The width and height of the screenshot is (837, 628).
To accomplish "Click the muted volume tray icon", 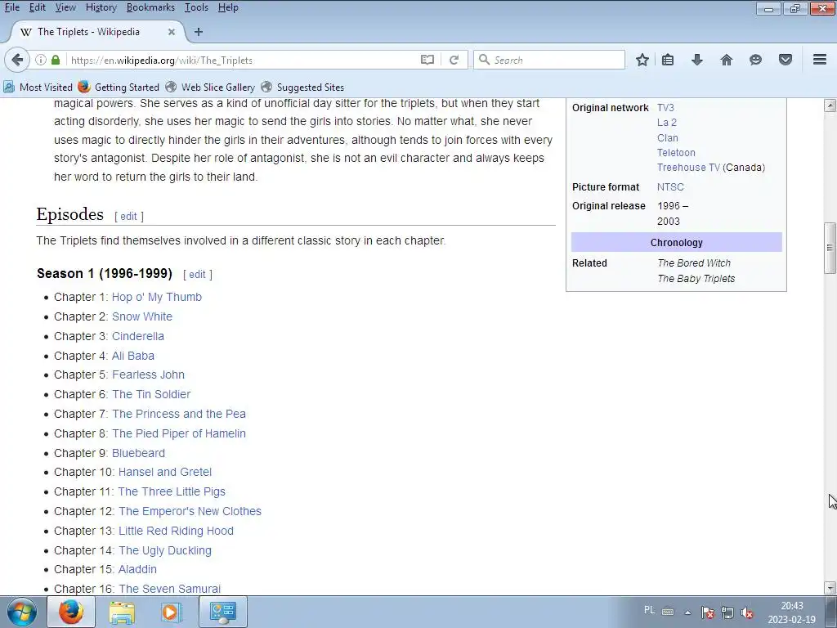I will tap(747, 612).
